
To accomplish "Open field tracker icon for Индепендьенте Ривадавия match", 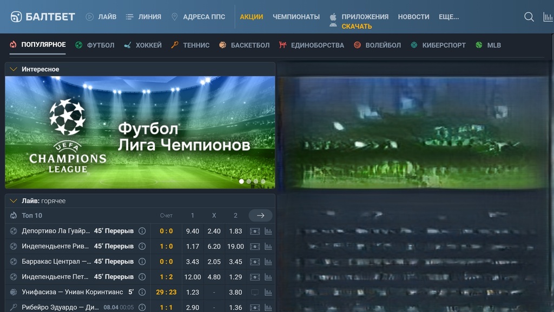I will 254,246.
